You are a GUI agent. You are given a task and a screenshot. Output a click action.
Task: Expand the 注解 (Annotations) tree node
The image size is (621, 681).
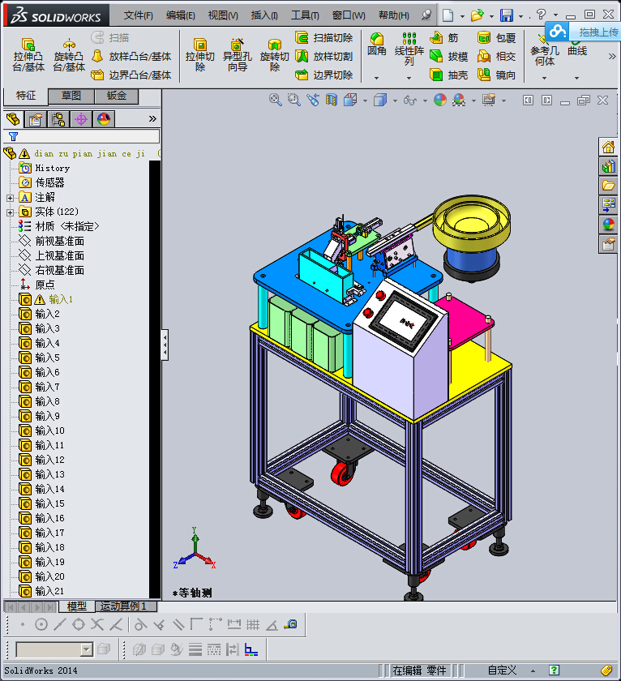coord(10,198)
